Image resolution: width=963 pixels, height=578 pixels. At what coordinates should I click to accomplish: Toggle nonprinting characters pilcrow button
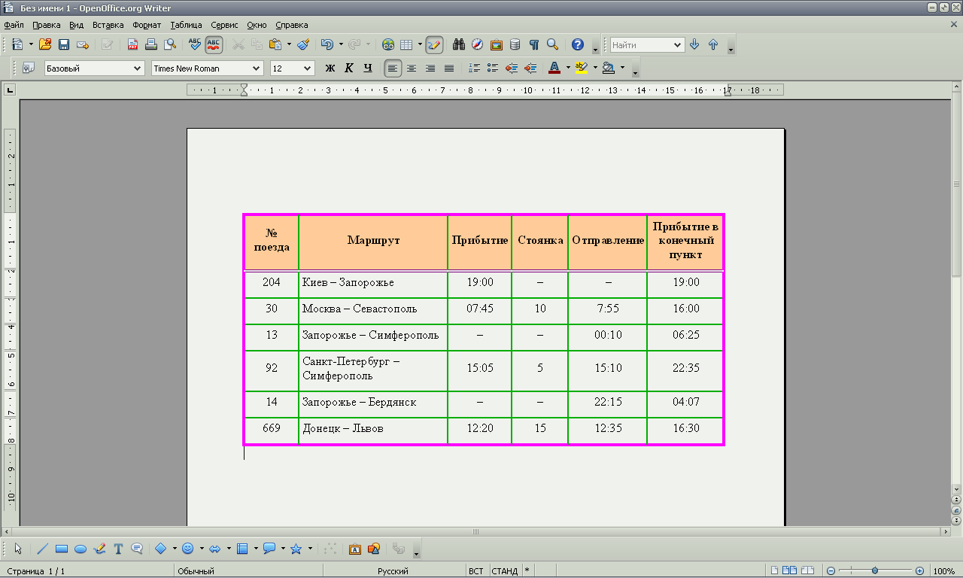[533, 44]
